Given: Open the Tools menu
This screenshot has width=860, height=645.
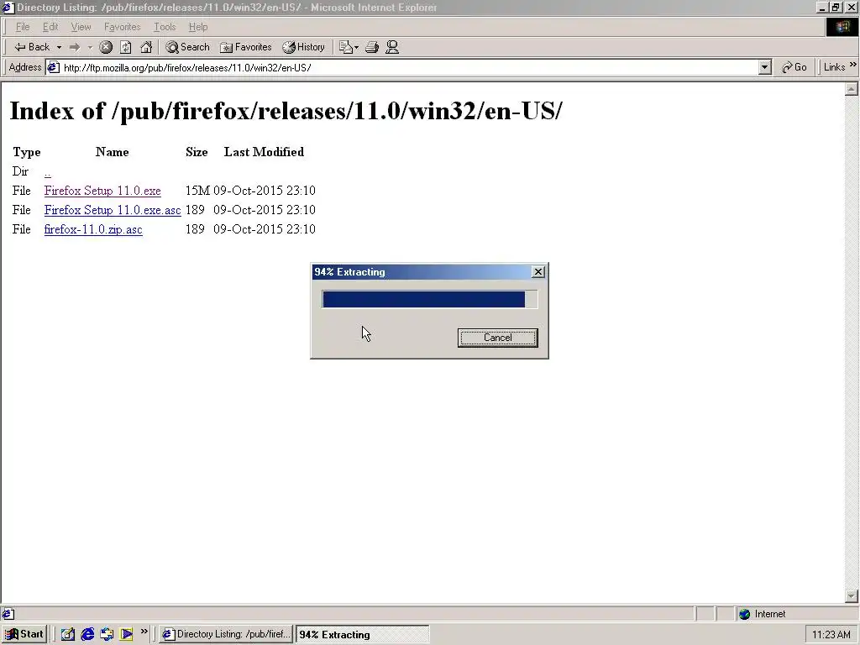Looking at the screenshot, I should click(164, 27).
